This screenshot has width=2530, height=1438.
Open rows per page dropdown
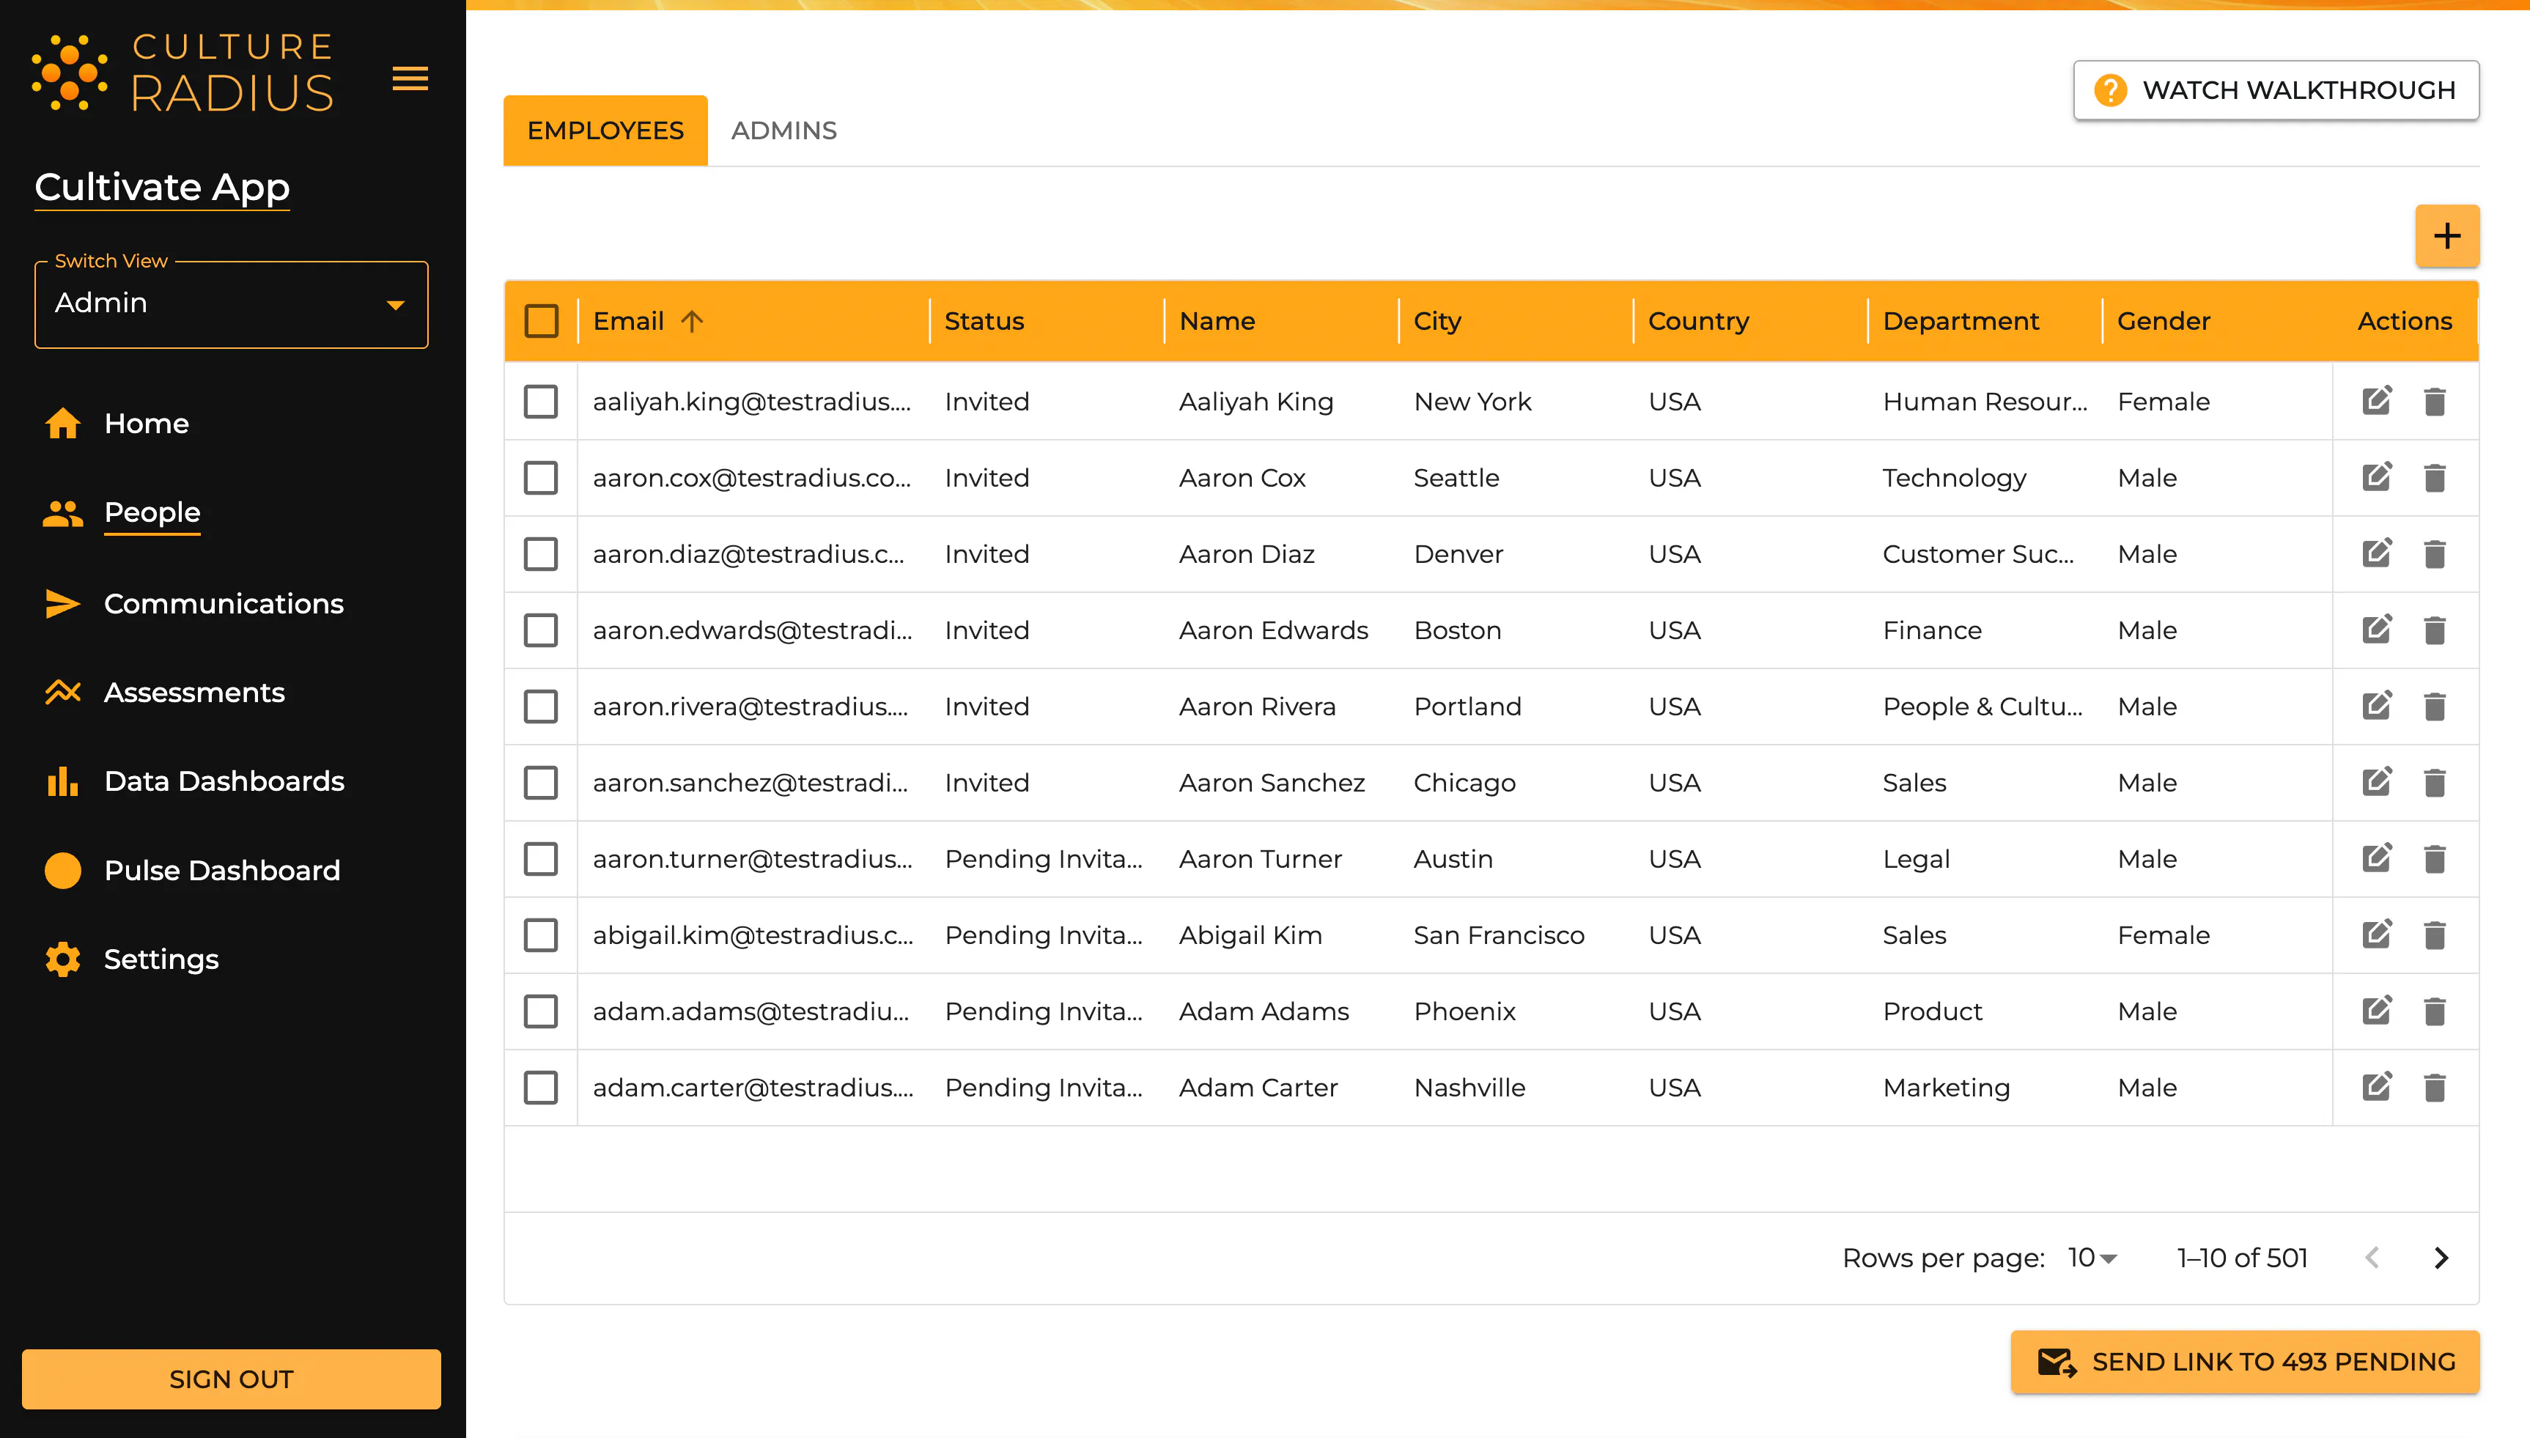pos(2092,1257)
